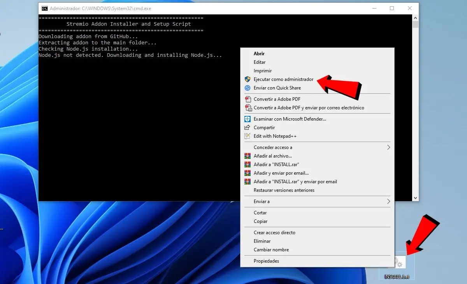Image resolution: width=467 pixels, height=284 pixels.
Task: Click the cmd icon in the title bar
Action: [x=45, y=9]
